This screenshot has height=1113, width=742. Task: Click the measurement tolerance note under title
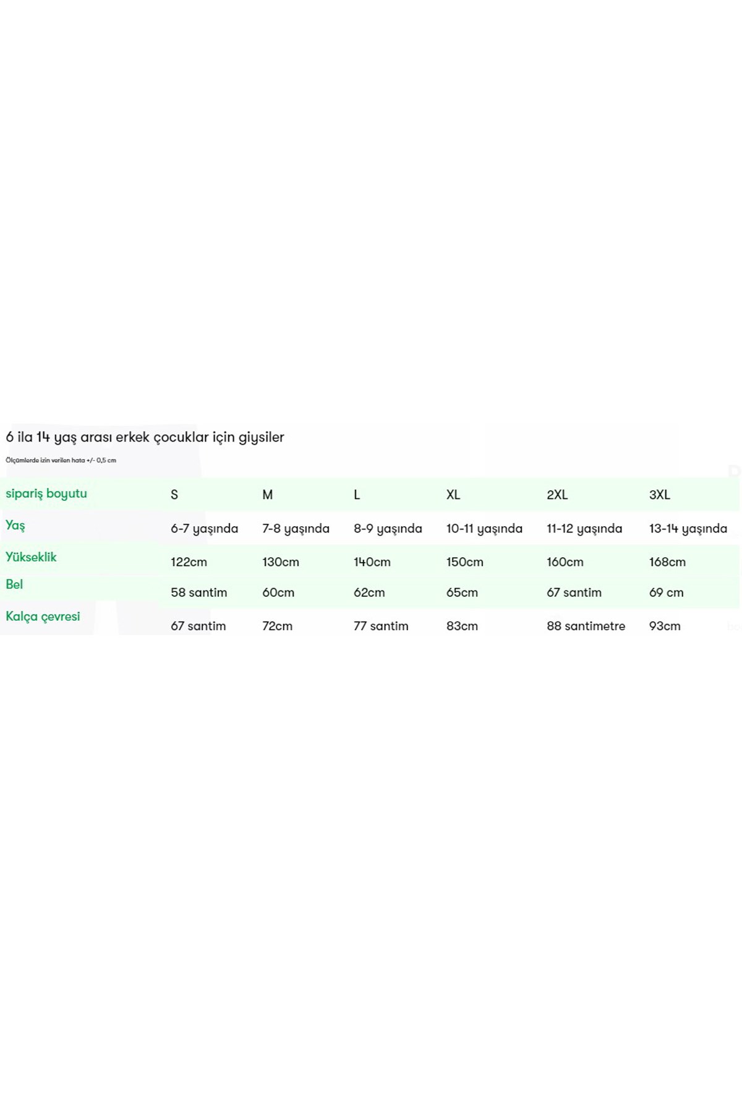(61, 460)
